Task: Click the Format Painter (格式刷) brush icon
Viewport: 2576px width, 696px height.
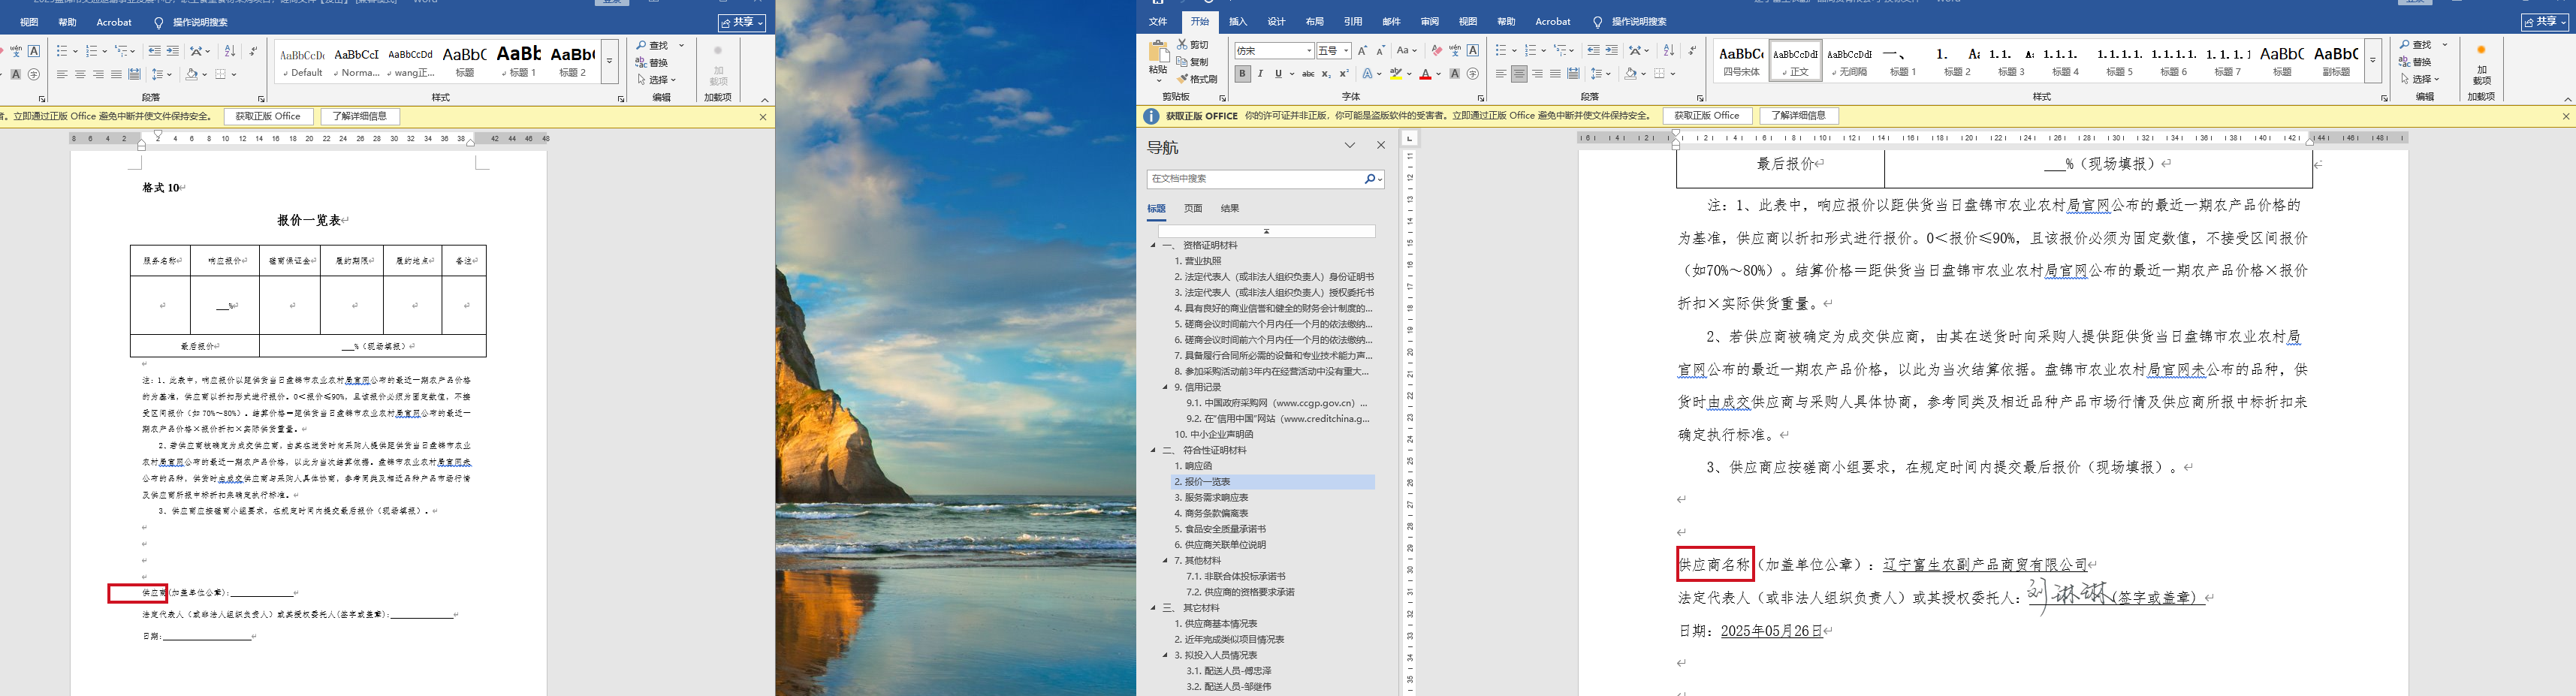Action: (1183, 79)
